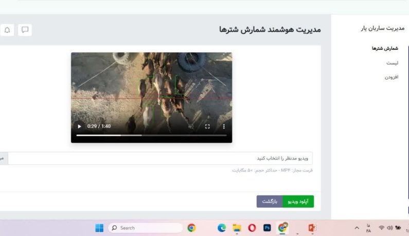The width and height of the screenshot is (409, 236).
Task: Mute the video volume icon
Action: [191, 126]
